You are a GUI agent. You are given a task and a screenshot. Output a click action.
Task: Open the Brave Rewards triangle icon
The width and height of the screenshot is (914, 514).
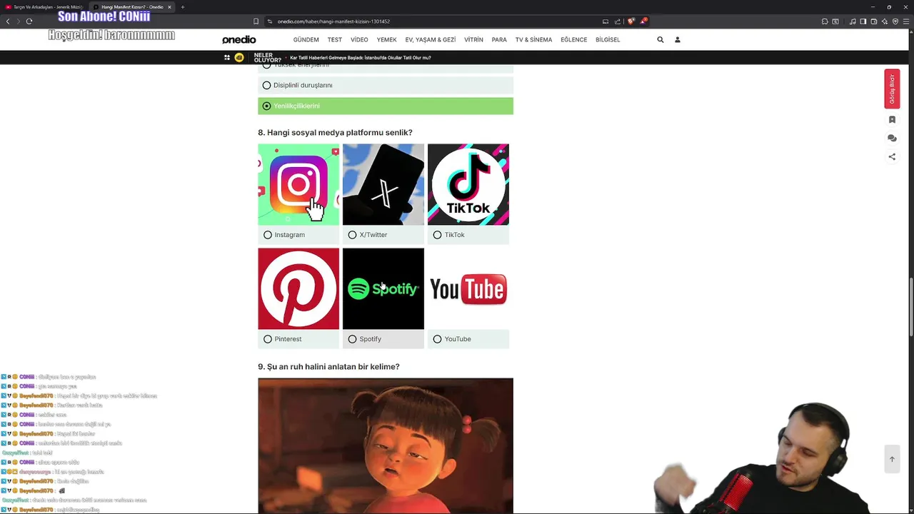tap(643, 21)
